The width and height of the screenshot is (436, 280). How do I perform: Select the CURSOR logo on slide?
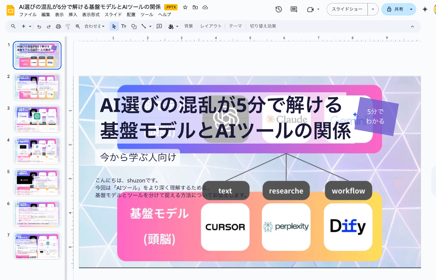pyautogui.click(x=225, y=227)
